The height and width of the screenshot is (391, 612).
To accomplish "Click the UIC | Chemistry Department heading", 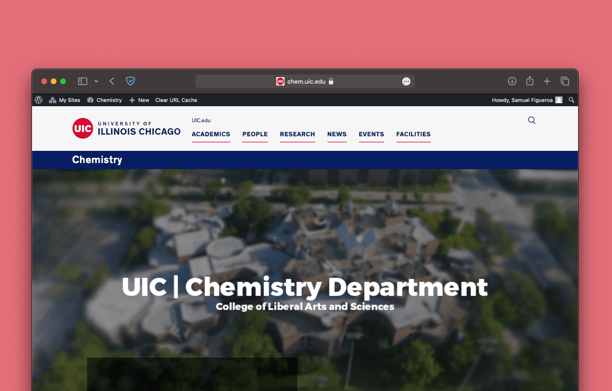I will pyautogui.click(x=305, y=287).
